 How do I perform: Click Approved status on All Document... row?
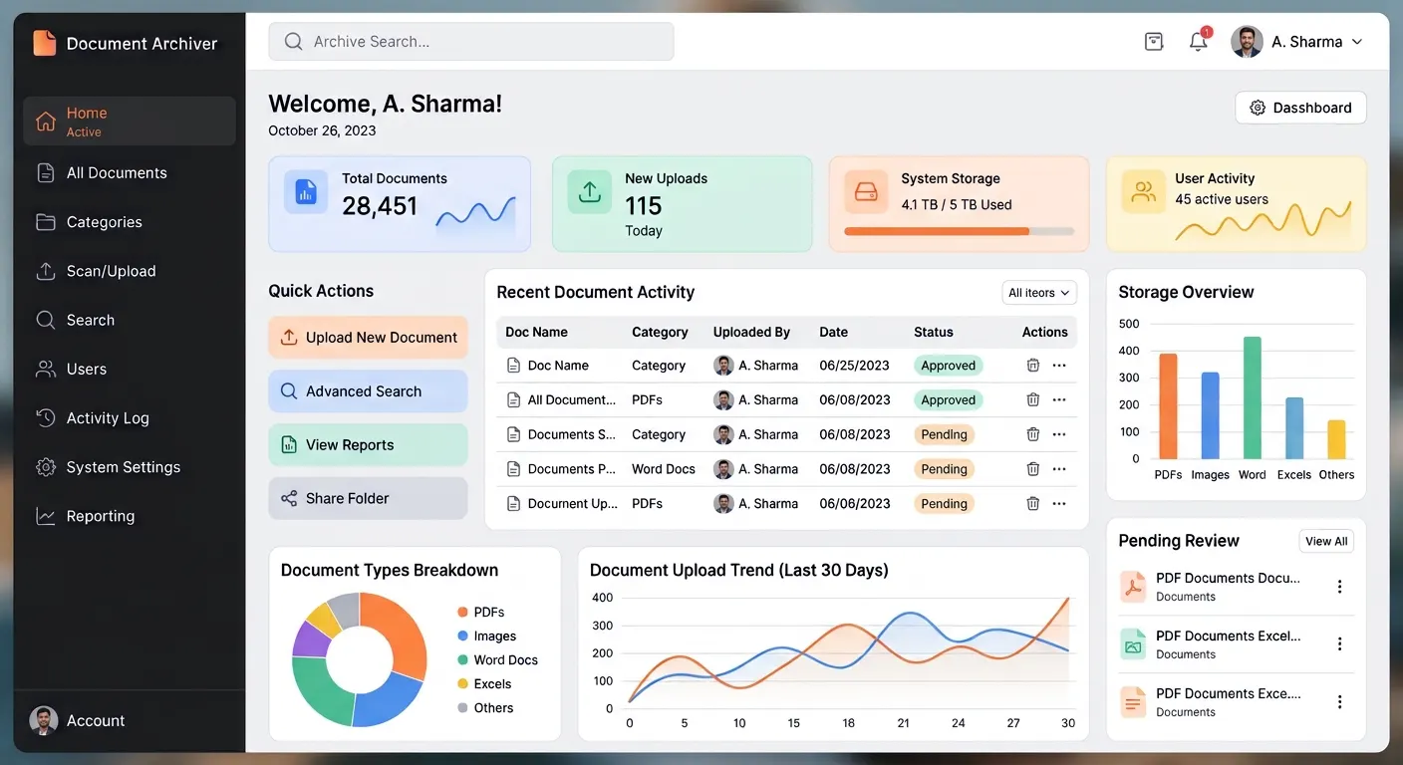pyautogui.click(x=948, y=399)
